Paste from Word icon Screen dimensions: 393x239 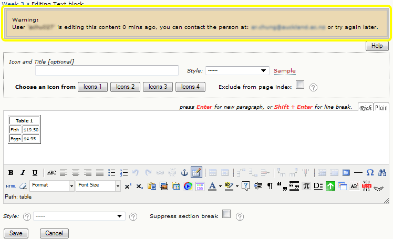coord(152,186)
